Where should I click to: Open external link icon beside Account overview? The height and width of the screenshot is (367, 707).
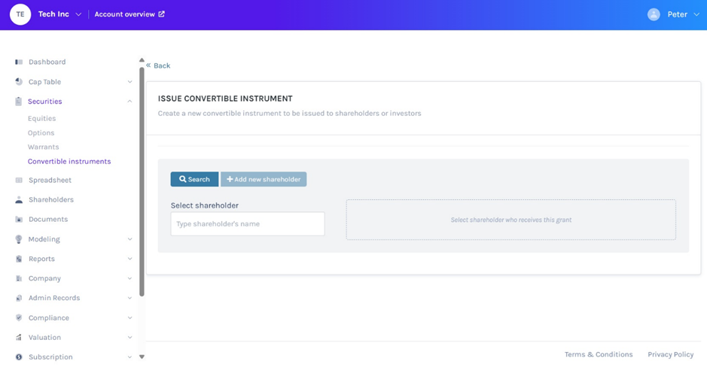point(161,14)
